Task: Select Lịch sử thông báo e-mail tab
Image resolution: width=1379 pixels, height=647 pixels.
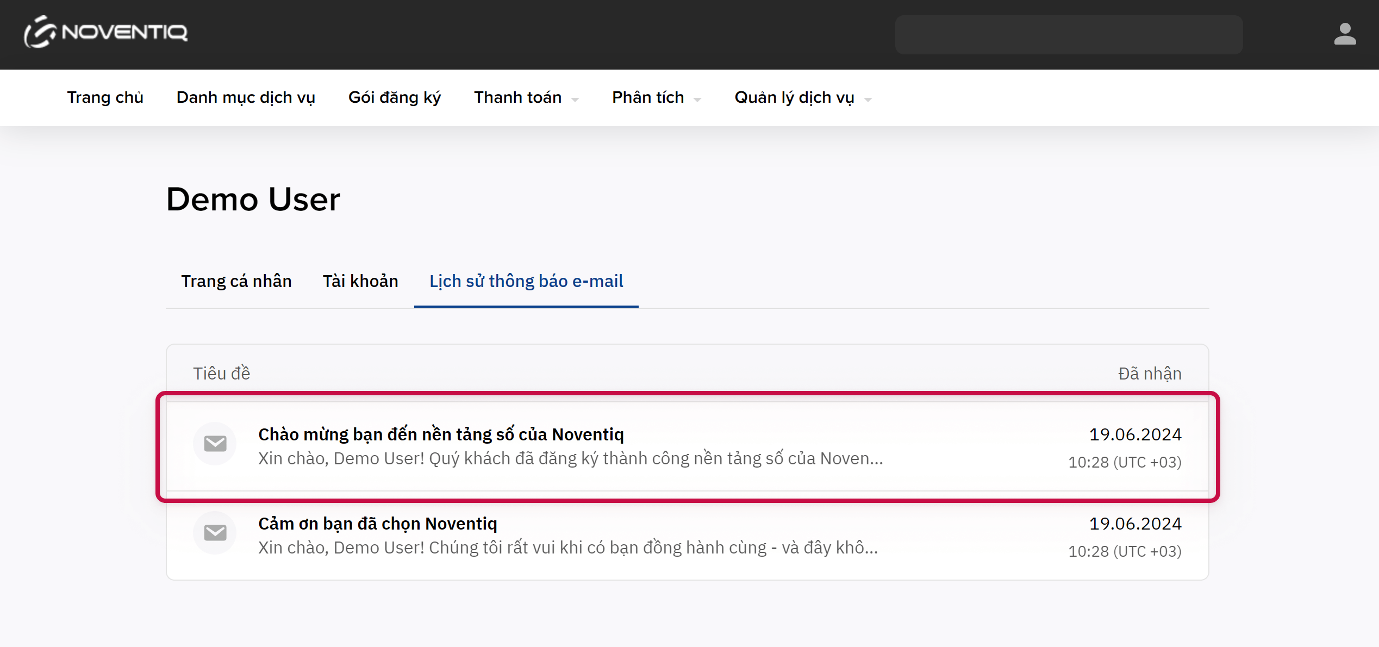Action: pos(526,281)
